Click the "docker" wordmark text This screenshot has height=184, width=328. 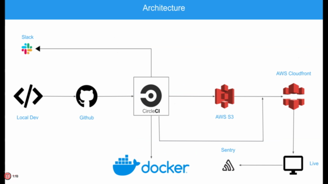165,167
